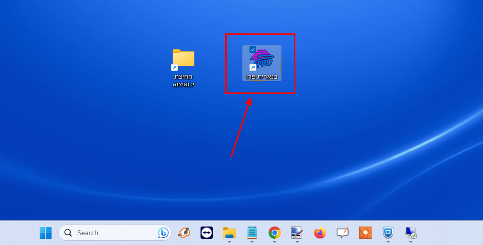Launch Firefox from the taskbar
The image size is (483, 245).
pos(320,233)
